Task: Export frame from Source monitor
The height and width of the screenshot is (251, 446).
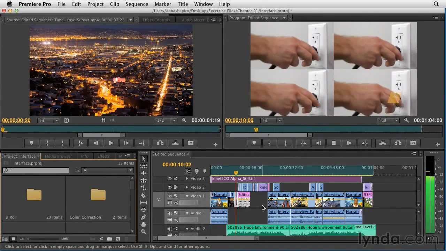Action: point(191,143)
